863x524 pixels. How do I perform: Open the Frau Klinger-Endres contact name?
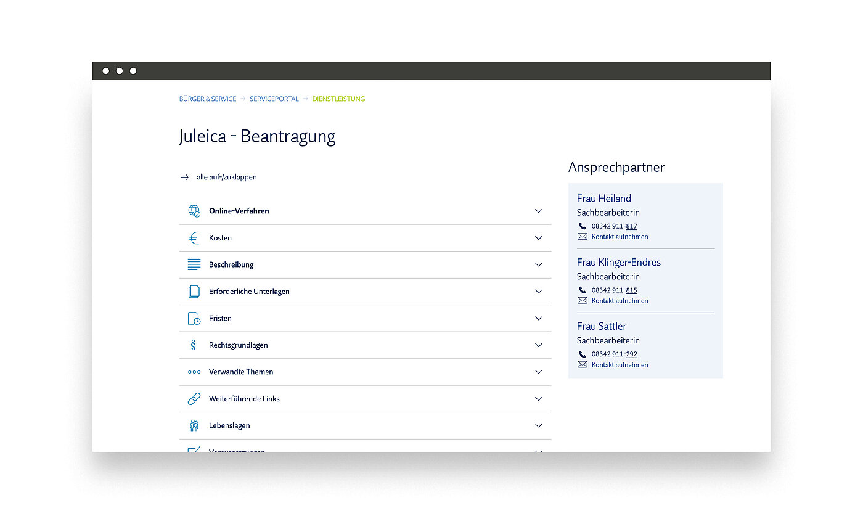pyautogui.click(x=619, y=263)
